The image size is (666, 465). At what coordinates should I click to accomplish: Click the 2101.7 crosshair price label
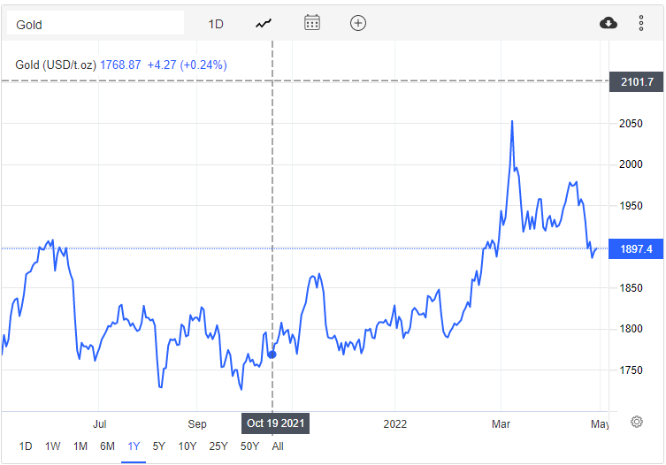[x=636, y=81]
